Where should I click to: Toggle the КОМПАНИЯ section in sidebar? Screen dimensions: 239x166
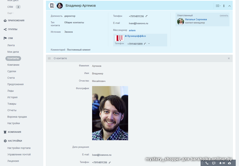[14, 132]
